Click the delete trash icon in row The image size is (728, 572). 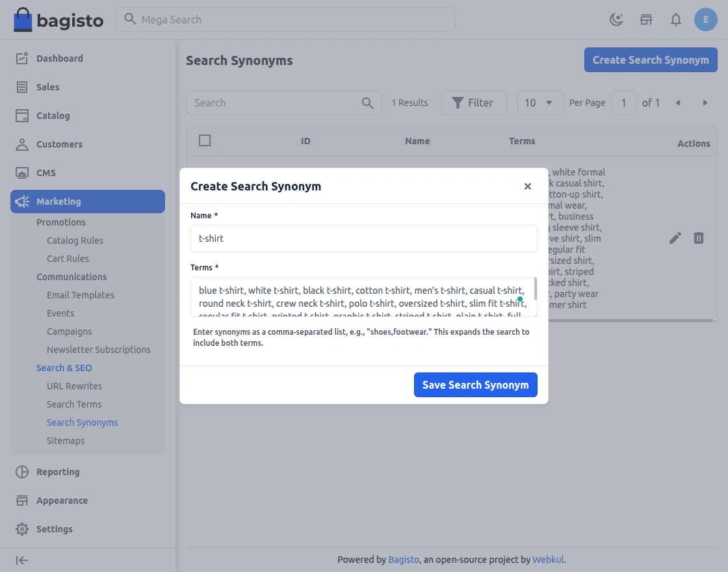coord(699,238)
